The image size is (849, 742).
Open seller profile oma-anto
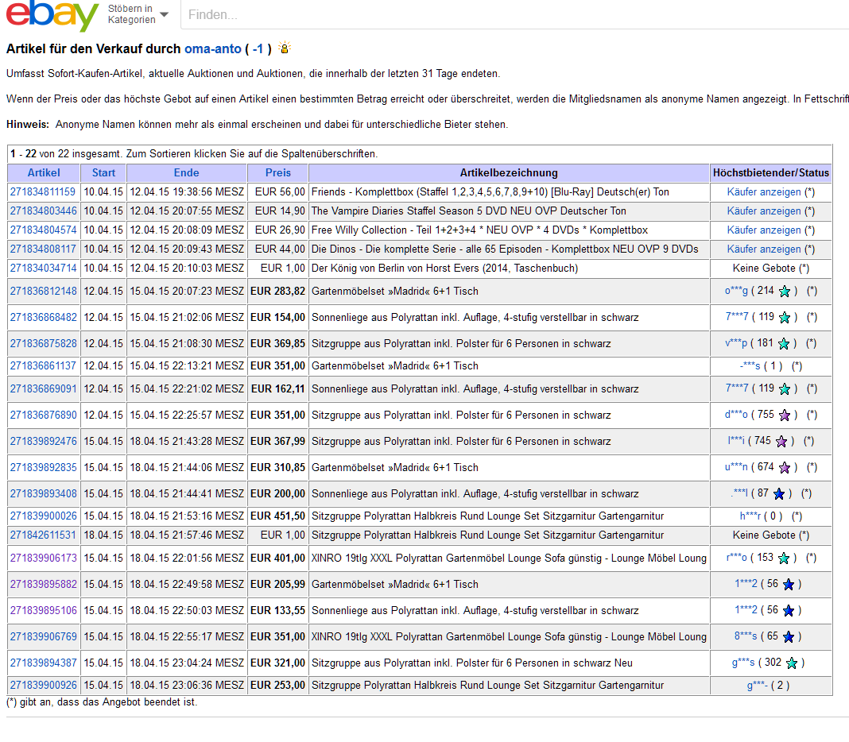click(212, 49)
